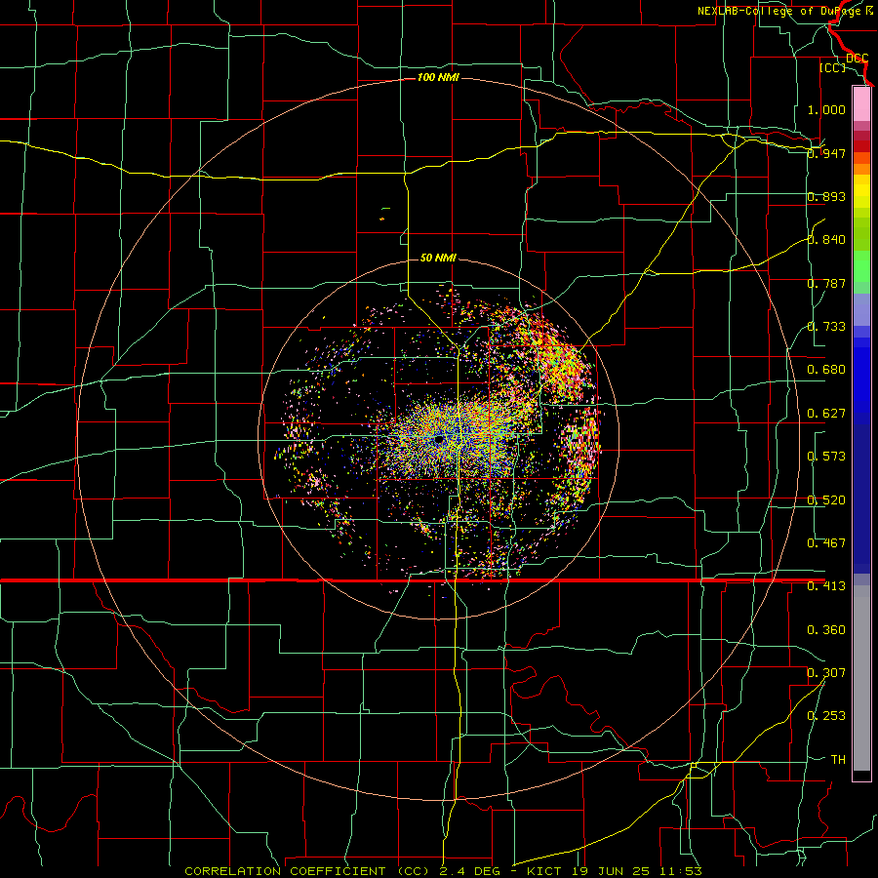Click the DCC legend heading
The width and height of the screenshot is (878, 878).
857,59
